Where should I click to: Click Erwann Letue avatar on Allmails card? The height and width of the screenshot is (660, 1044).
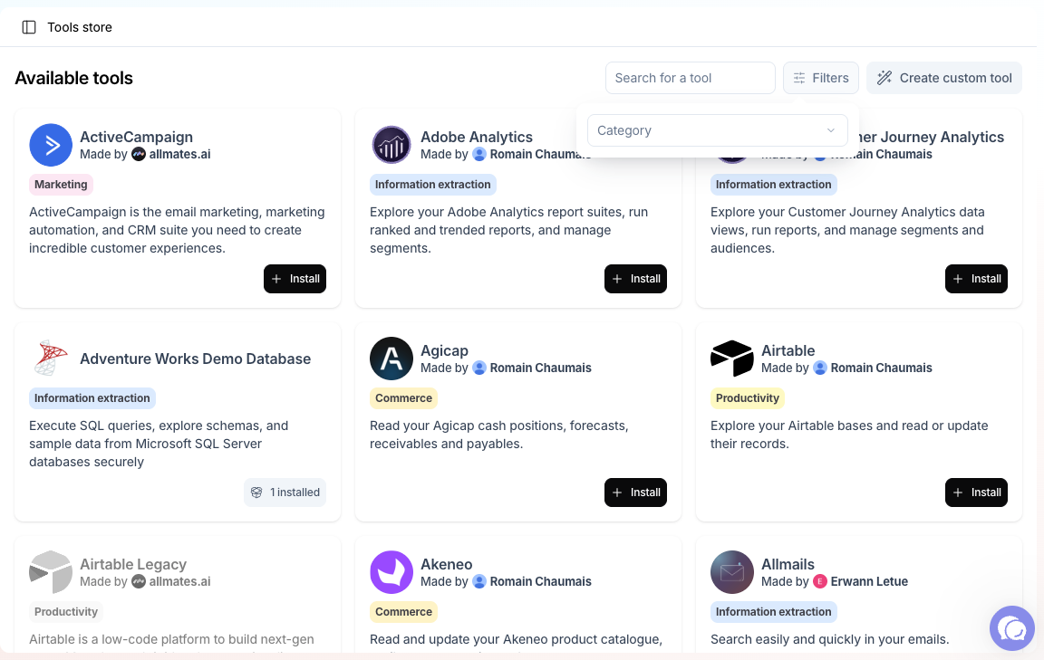[x=820, y=581]
